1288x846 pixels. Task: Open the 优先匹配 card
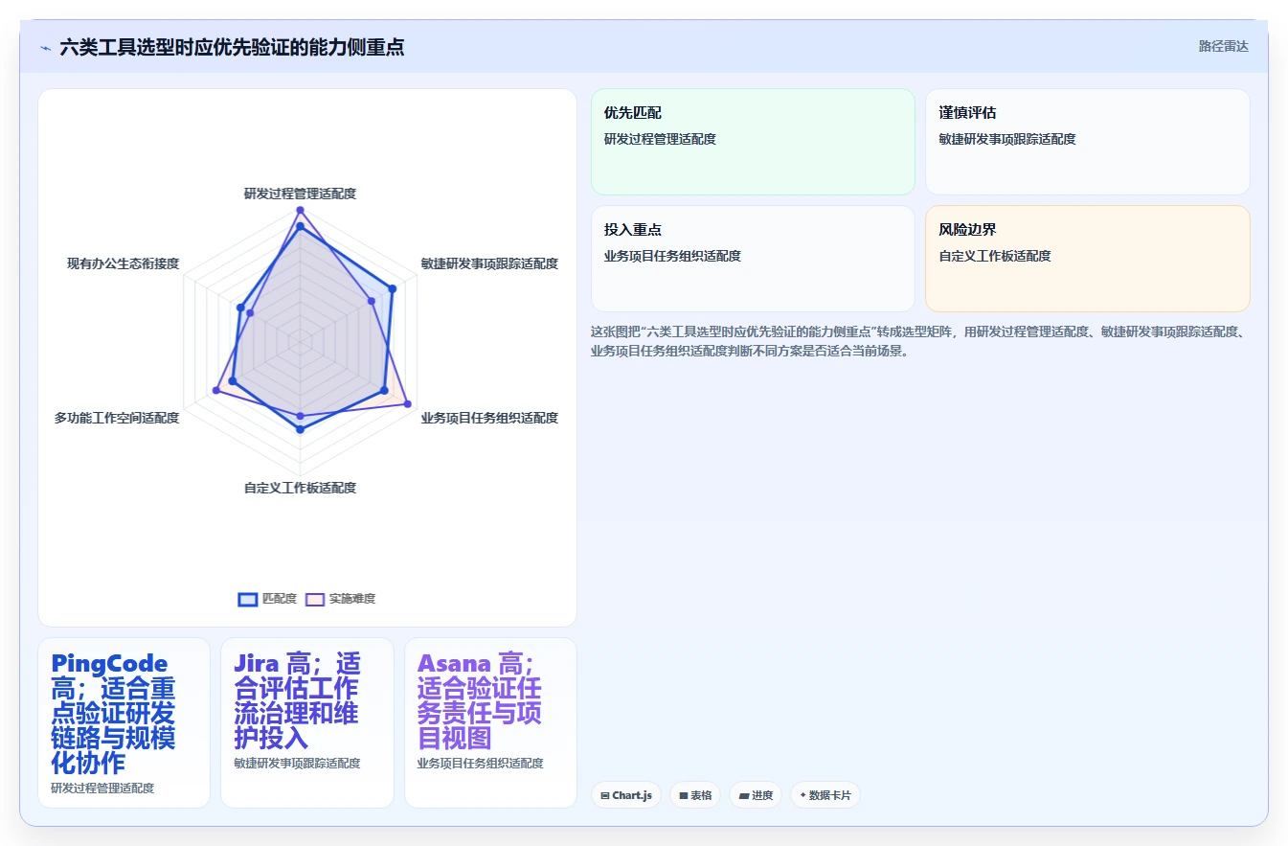753,142
